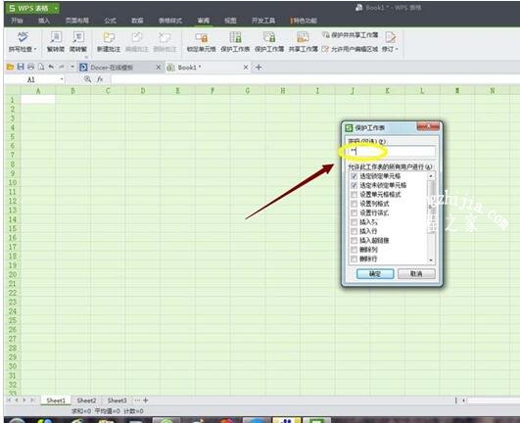
Task: Click the password input field
Action: 392,152
